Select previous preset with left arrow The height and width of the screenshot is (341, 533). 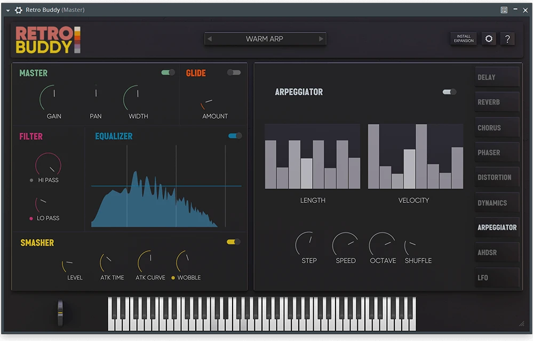[x=210, y=39]
